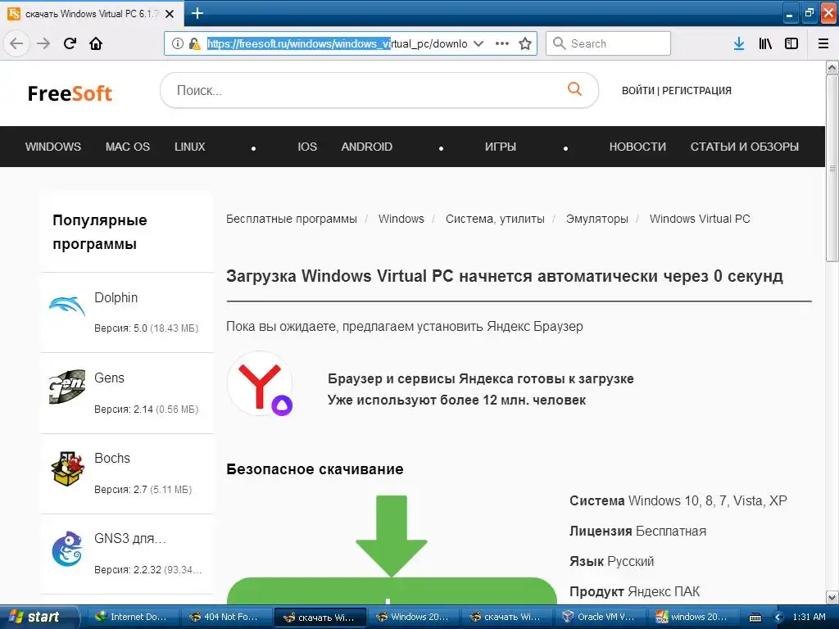Screen dimensions: 839x629
Task: Click the Версия: 5.0 (18.43 МБ) text
Action: click(146, 328)
